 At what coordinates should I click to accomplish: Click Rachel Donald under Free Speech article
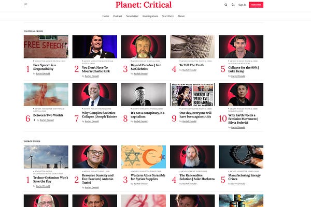(x=43, y=73)
